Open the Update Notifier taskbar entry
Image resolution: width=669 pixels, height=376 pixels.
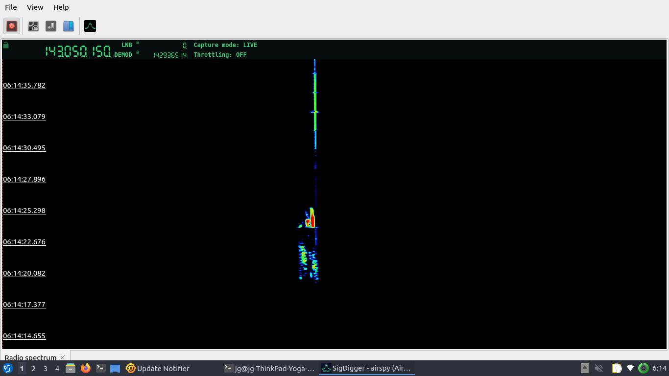158,368
